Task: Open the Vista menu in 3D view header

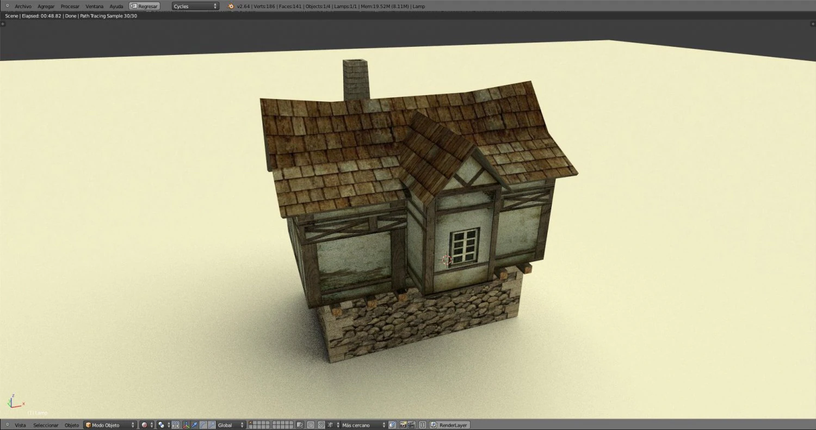Action: tap(20, 425)
